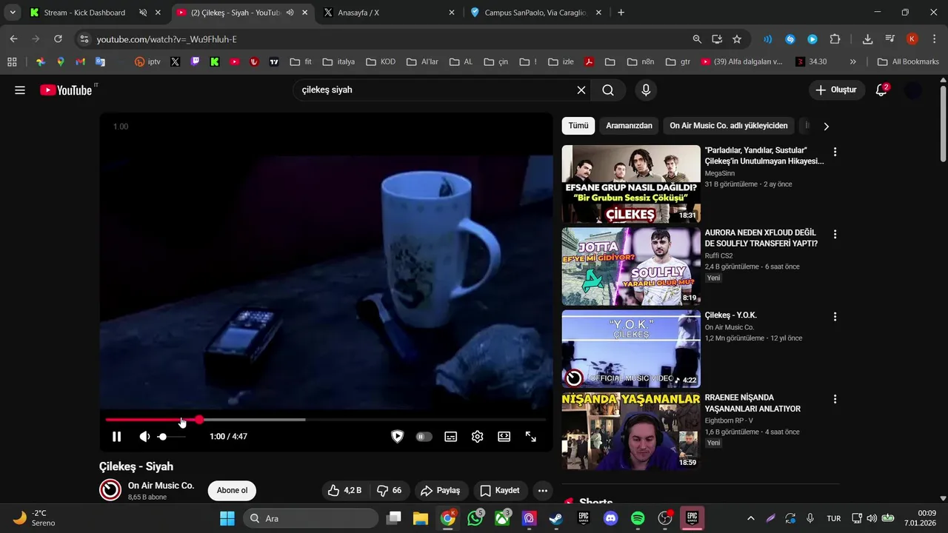948x533 pixels.
Task: Show hidden bookmarks chevron
Action: click(853, 62)
